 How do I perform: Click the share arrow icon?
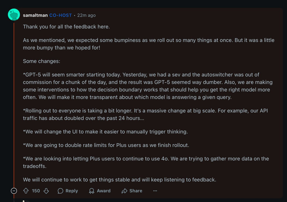(124, 191)
